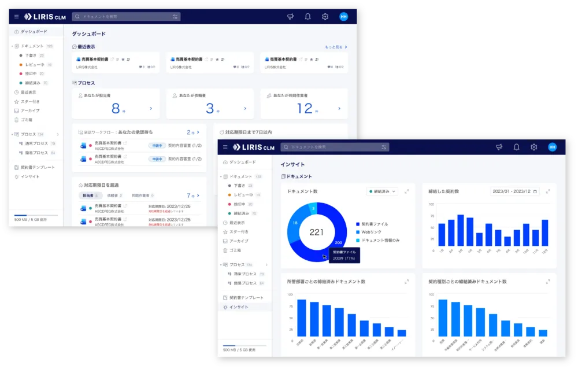Focus the ドキュメントを検索 field in Insight window

tap(335, 147)
